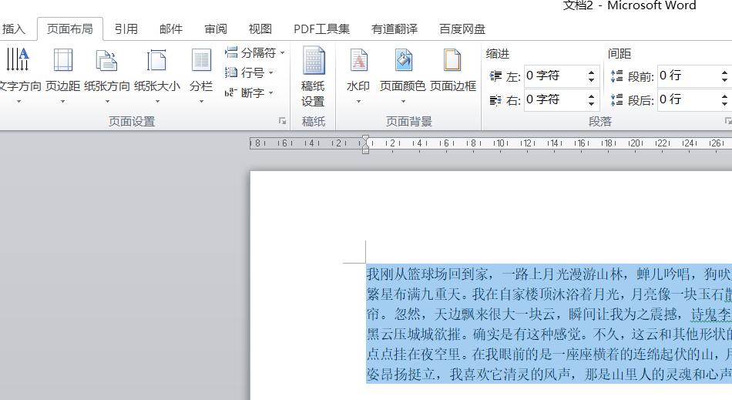Image resolution: width=732 pixels, height=400 pixels.
Task: Open 稿纸设置 manuscript paper settings
Action: (313, 77)
